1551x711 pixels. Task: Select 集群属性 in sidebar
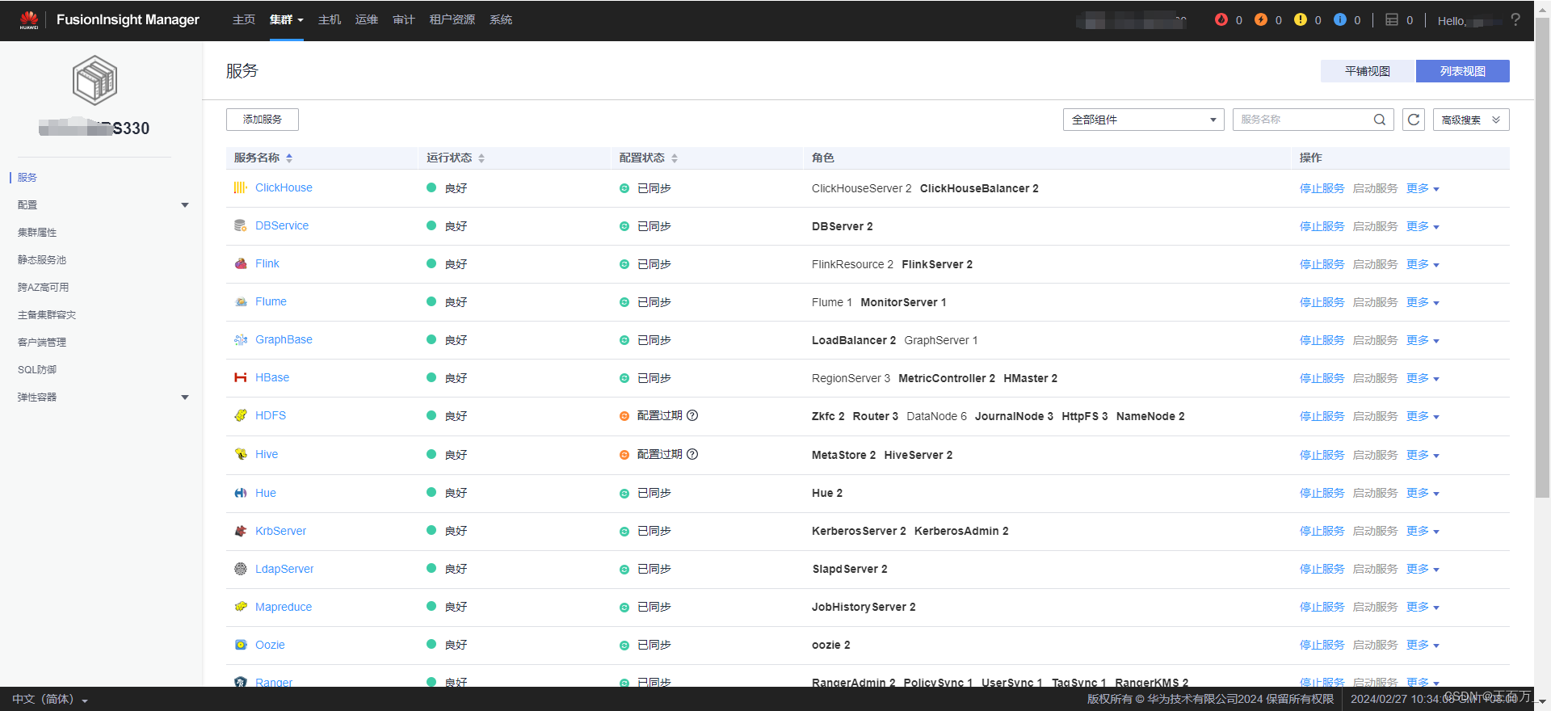pos(37,233)
